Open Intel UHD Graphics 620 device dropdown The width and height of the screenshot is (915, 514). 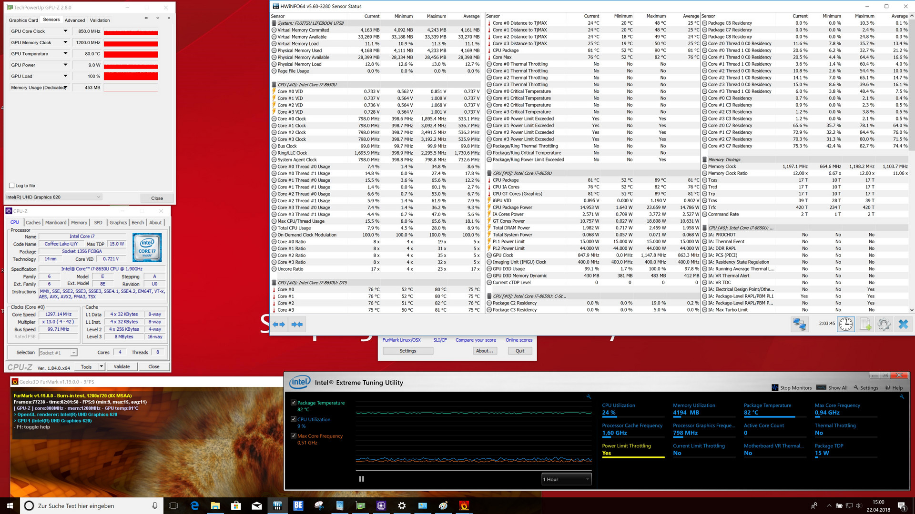53,197
